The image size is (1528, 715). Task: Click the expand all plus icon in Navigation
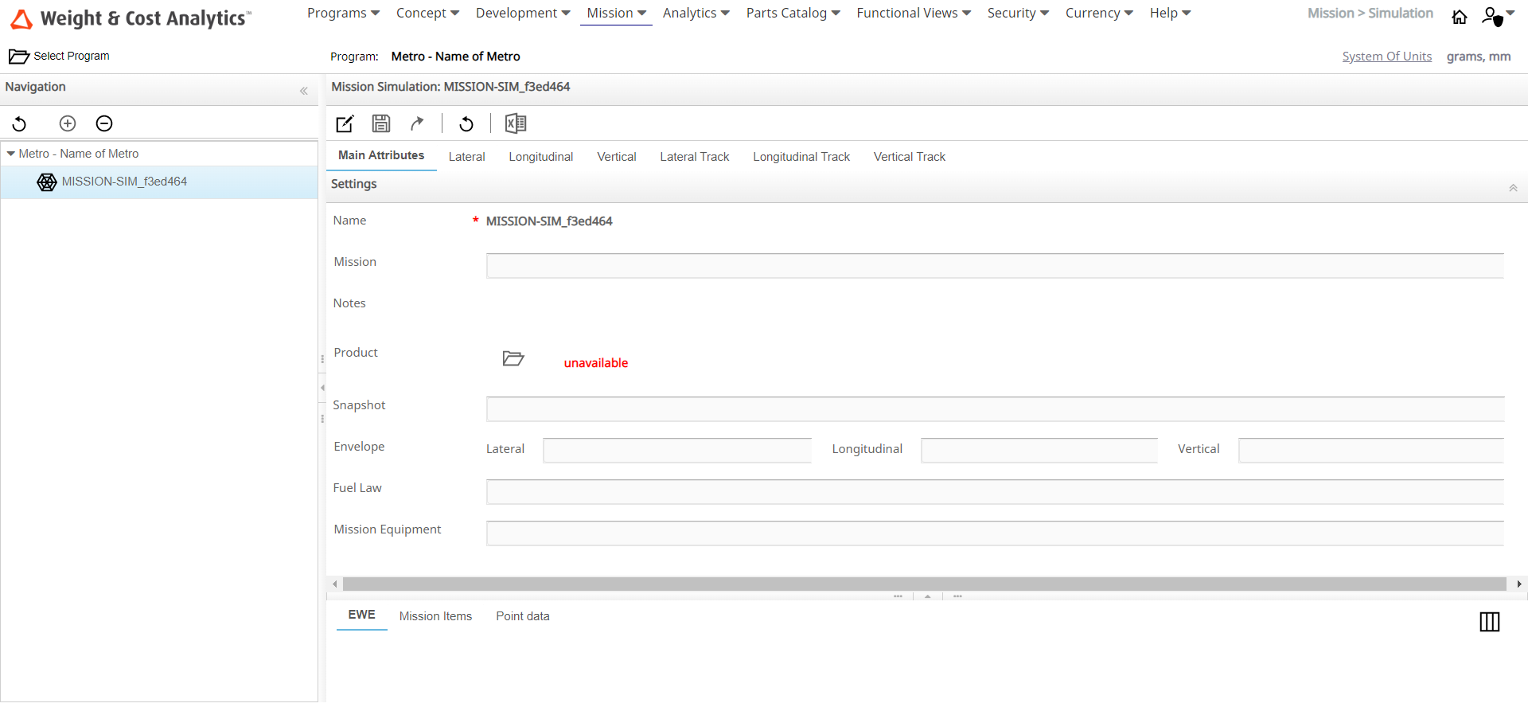pos(68,123)
